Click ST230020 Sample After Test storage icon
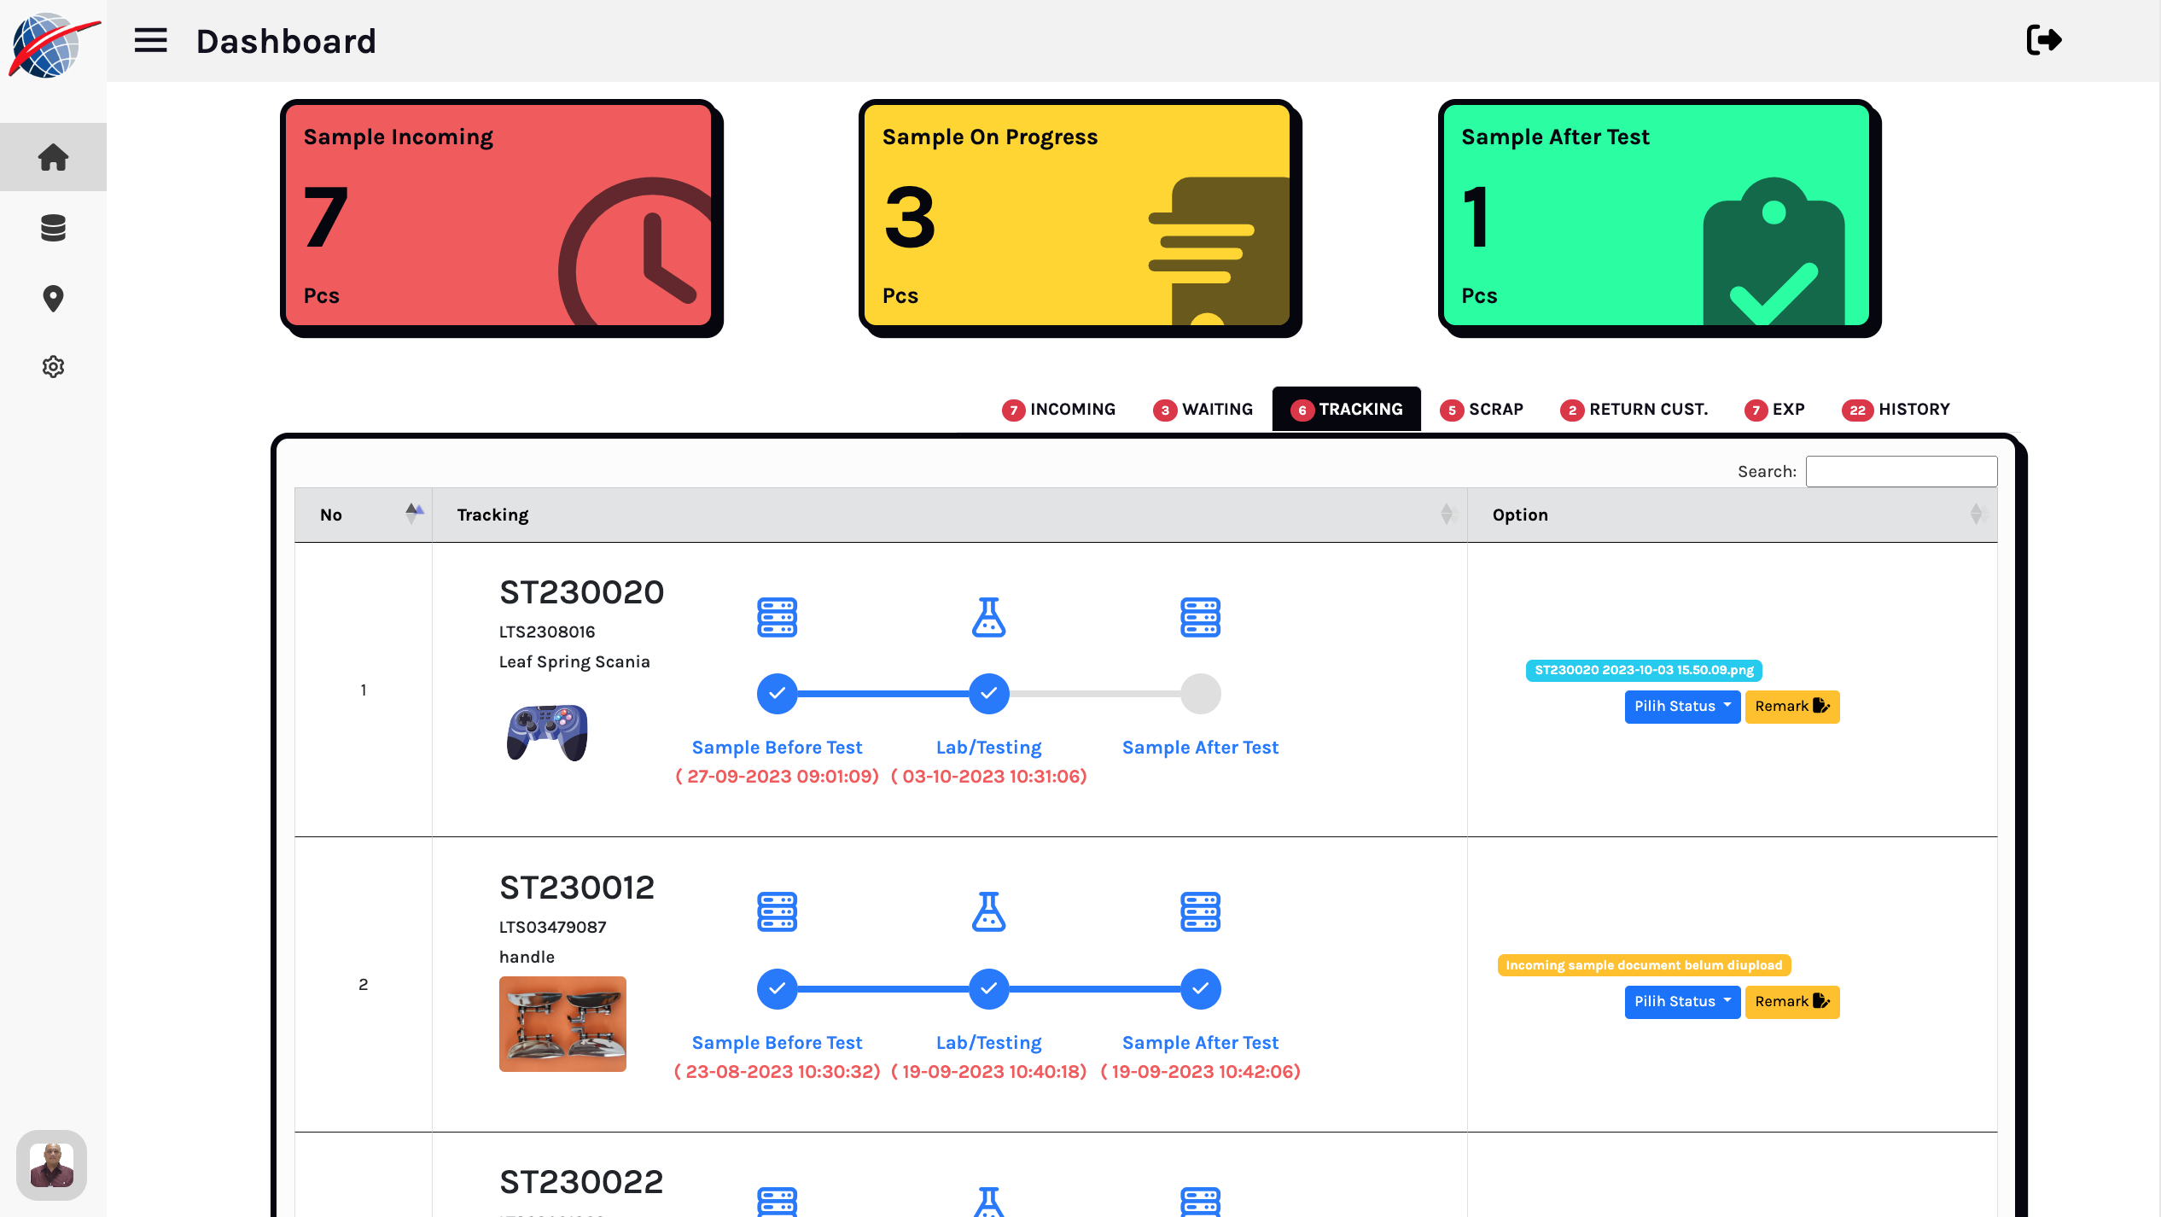2161x1217 pixels. (x=1200, y=617)
